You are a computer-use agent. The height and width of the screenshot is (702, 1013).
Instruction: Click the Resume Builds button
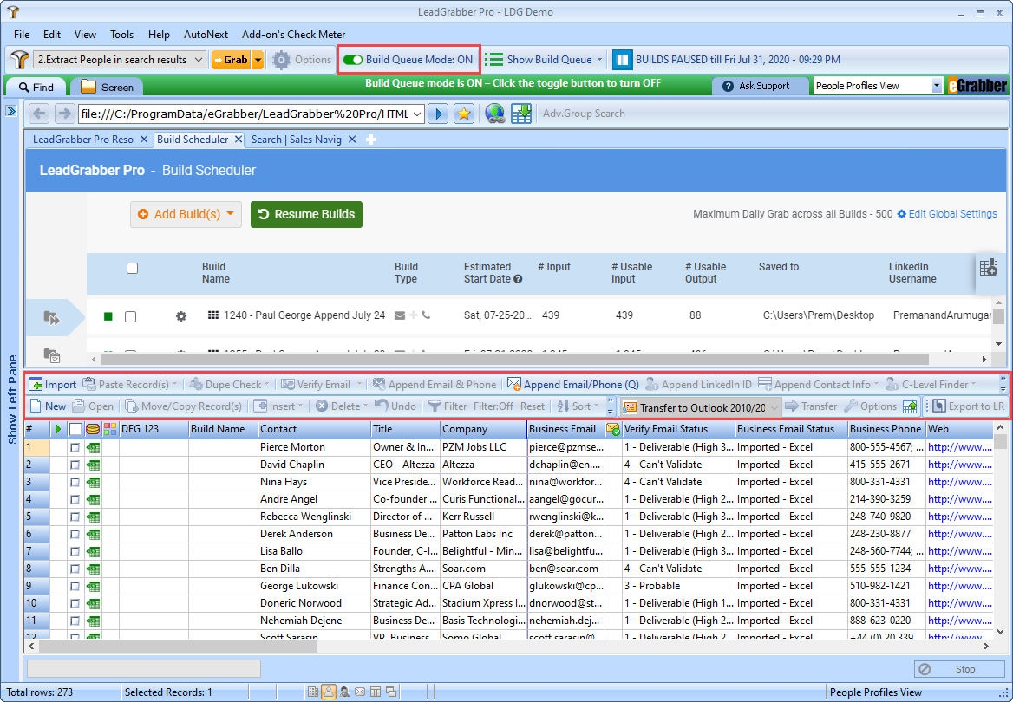pos(306,214)
